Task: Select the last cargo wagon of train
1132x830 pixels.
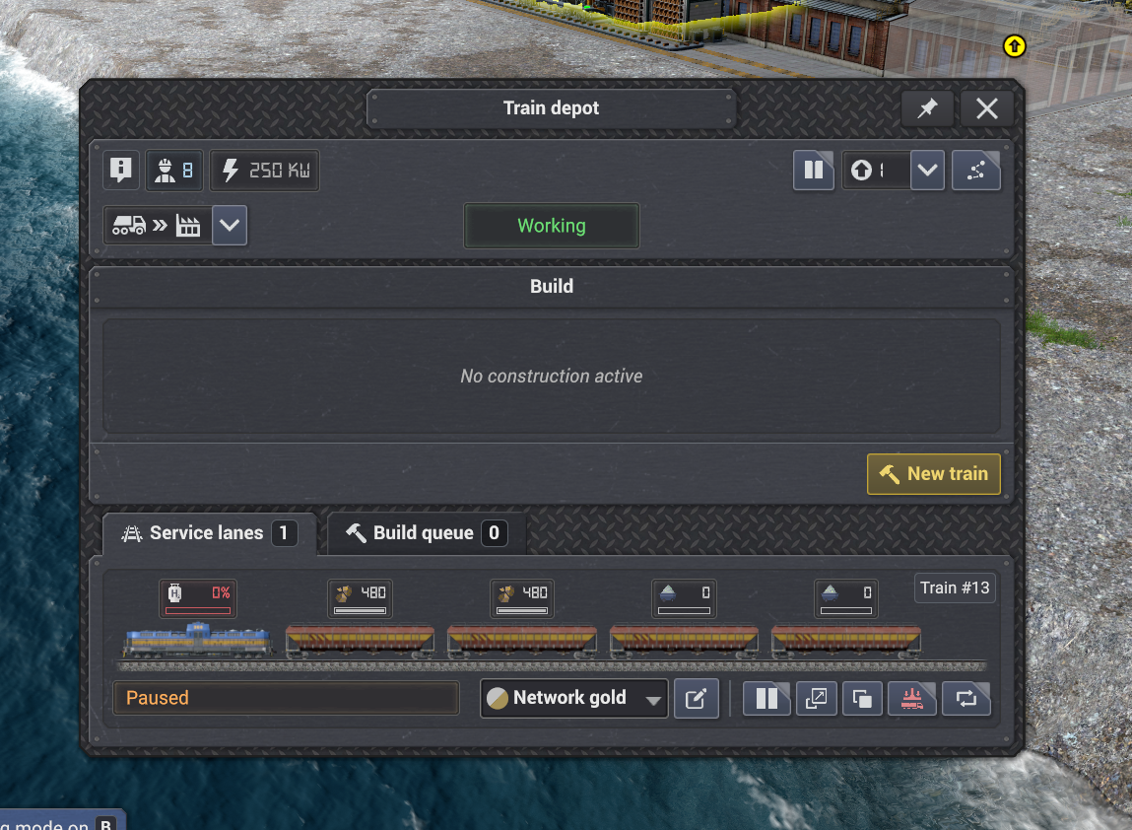Action: (846, 642)
